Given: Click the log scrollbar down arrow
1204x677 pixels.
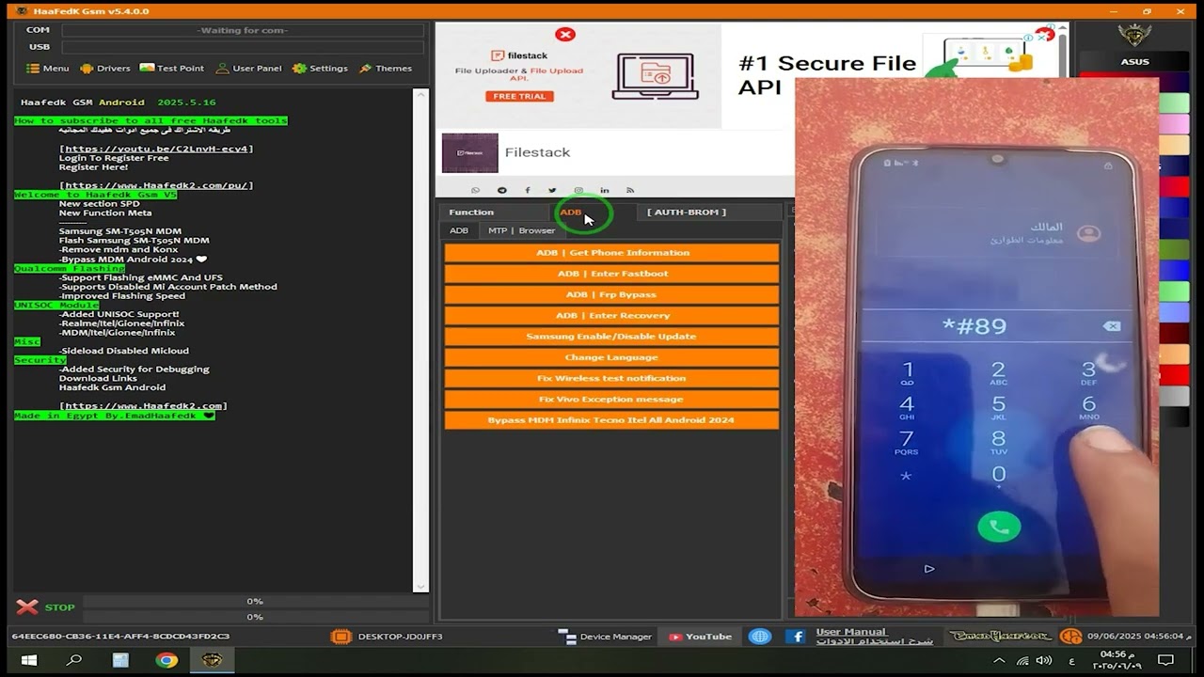Looking at the screenshot, I should click(x=421, y=588).
